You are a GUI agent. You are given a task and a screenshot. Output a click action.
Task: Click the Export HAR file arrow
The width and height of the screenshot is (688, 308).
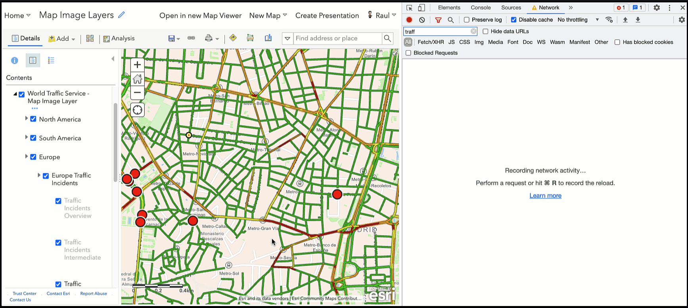tap(638, 20)
